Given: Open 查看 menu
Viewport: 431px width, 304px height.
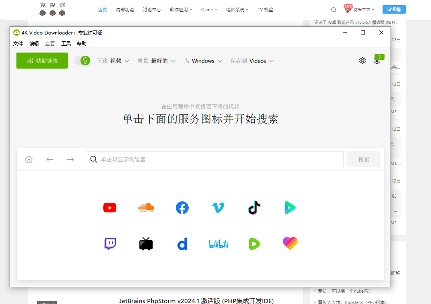Looking at the screenshot, I should [x=50, y=43].
